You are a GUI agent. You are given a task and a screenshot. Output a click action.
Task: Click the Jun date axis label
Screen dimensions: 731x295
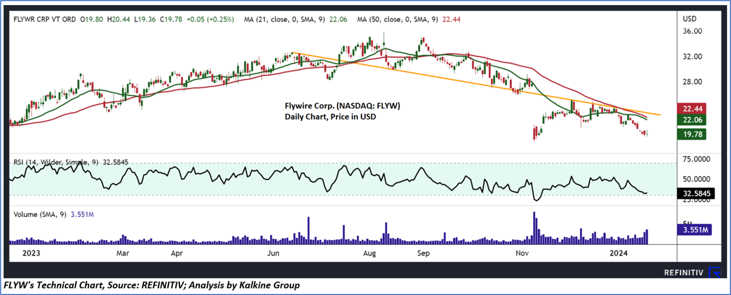click(x=273, y=253)
